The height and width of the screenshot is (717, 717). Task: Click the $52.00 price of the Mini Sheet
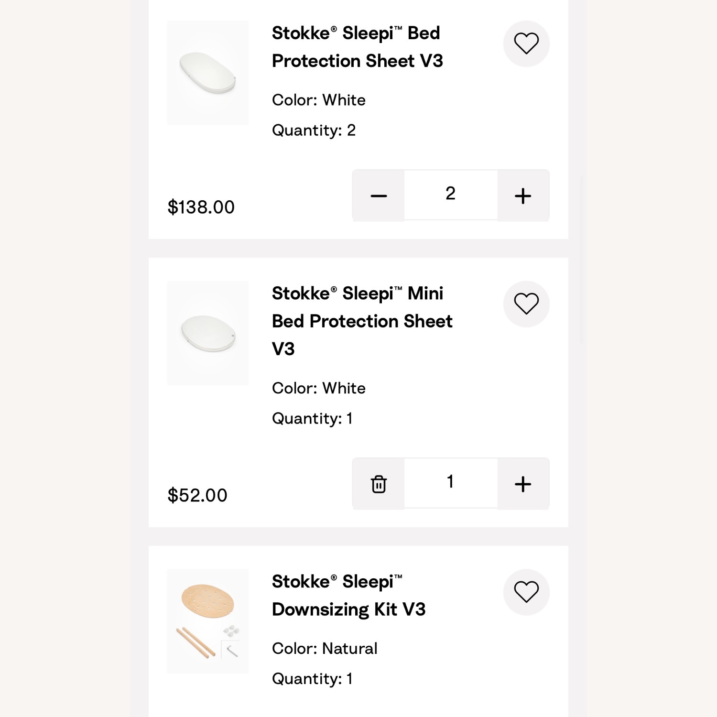tap(197, 495)
